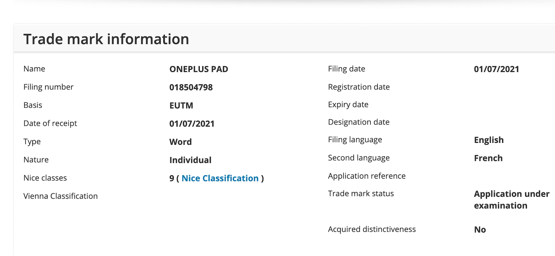Click the filing number 018504798
The width and height of the screenshot is (555, 256).
point(191,87)
